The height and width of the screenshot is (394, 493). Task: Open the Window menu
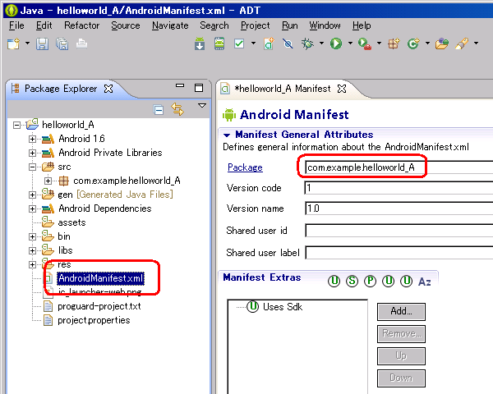click(325, 25)
